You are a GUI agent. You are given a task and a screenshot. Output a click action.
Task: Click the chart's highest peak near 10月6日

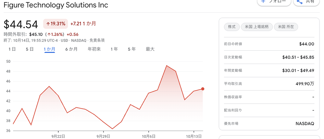tap(166, 66)
